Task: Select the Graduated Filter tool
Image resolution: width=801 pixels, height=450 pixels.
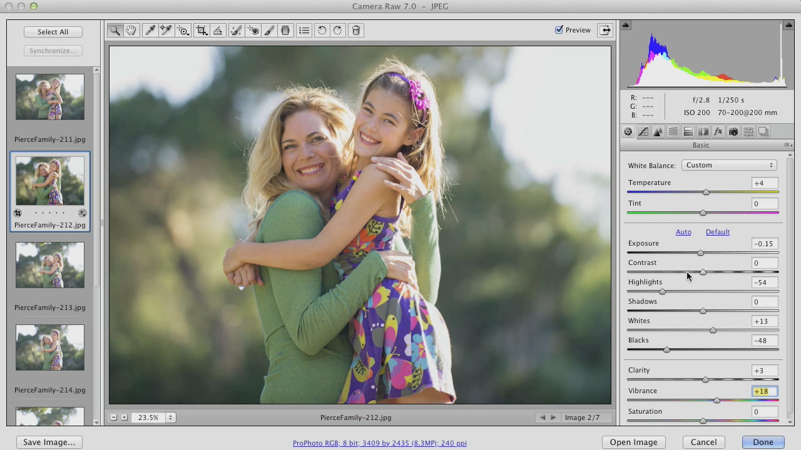Action: 285,31
